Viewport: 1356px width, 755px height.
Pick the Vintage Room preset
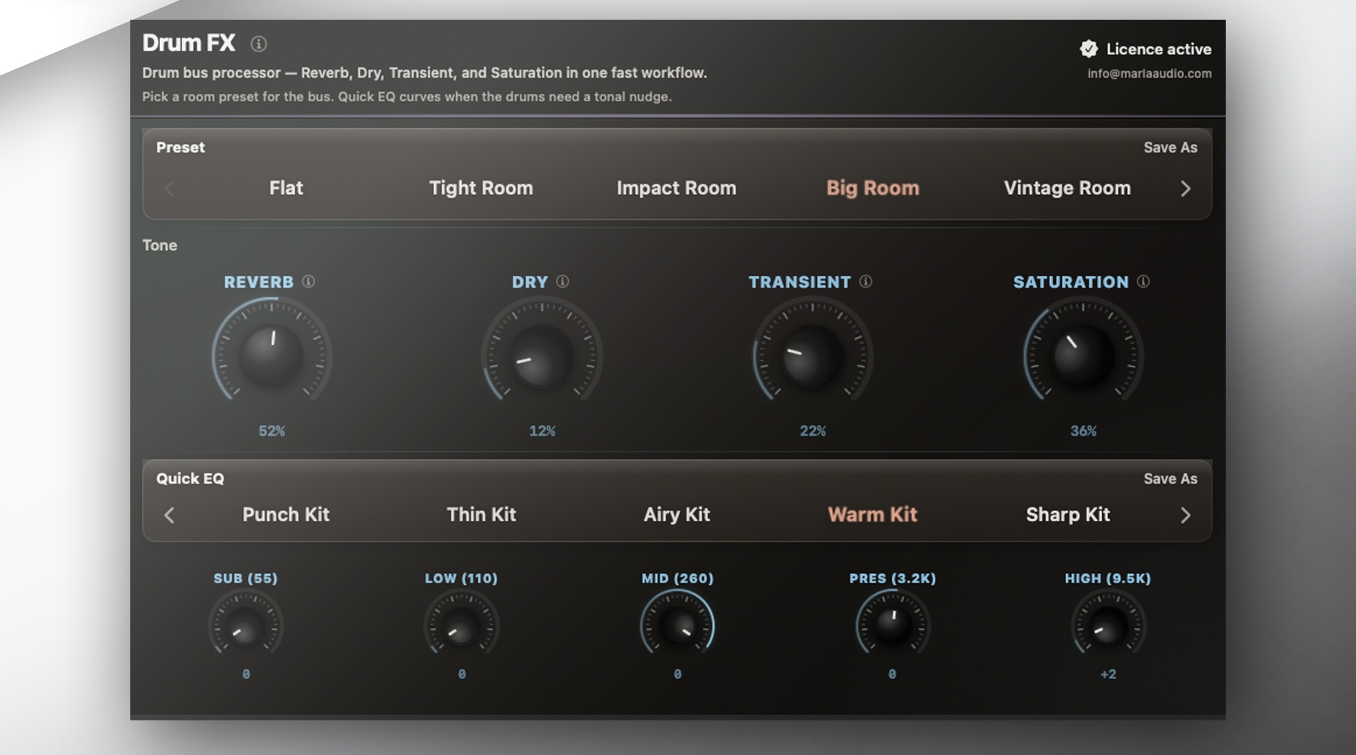[x=1068, y=188]
